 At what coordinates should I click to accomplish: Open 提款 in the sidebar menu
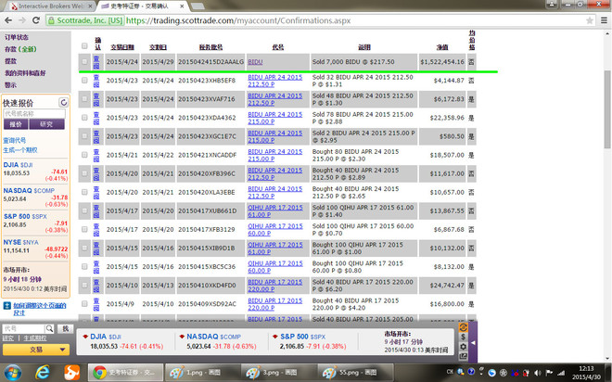click(10, 61)
